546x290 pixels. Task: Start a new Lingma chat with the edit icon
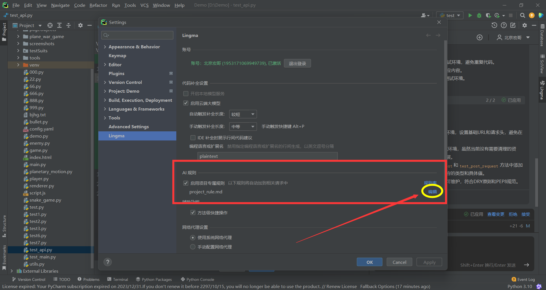(513, 25)
